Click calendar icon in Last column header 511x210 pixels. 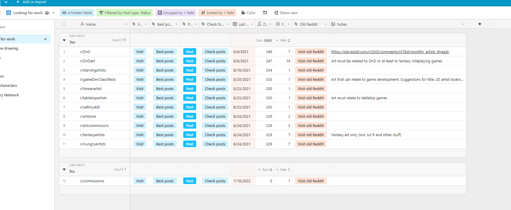tap(235, 24)
